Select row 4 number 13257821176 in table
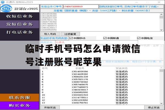 [x=80, y=79]
